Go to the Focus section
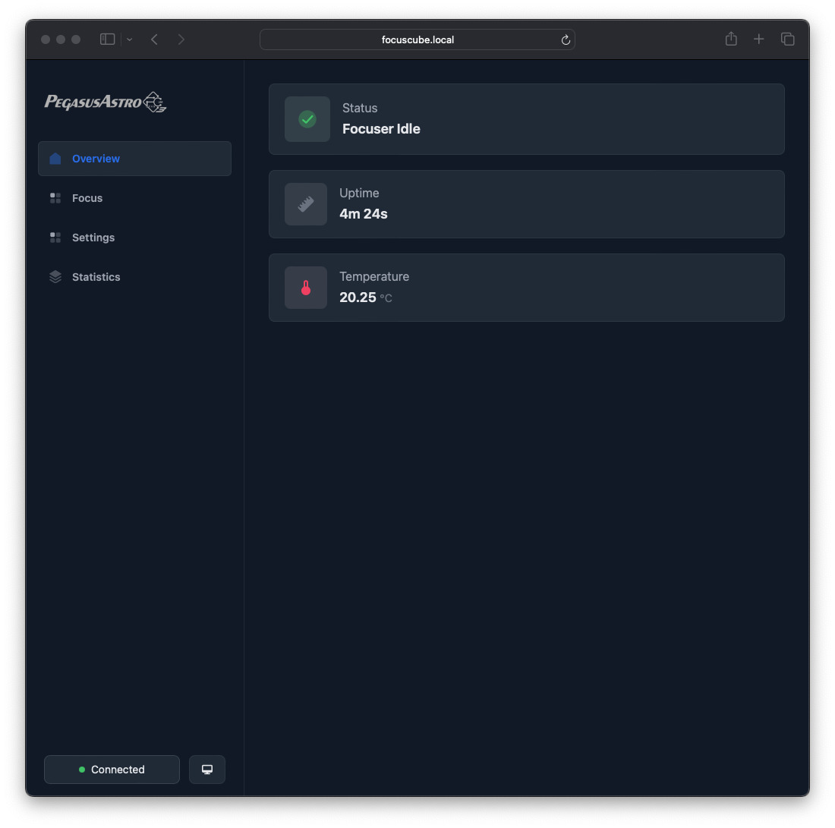The height and width of the screenshot is (828, 835). coord(134,198)
